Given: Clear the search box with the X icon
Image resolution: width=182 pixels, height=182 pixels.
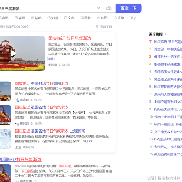Looking at the screenshot, I should [x=99, y=8].
